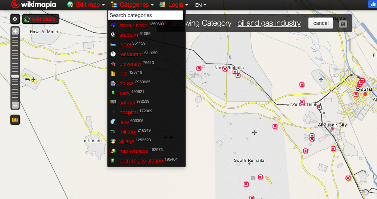Select the lake category text
The width and height of the screenshot is (377, 199).
point(124,122)
